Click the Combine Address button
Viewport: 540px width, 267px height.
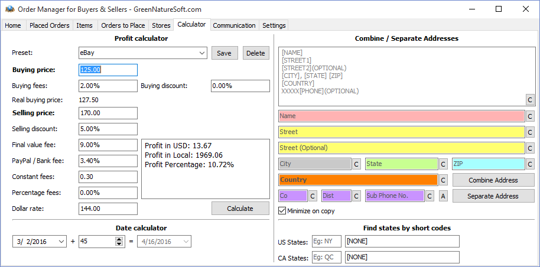click(493, 180)
